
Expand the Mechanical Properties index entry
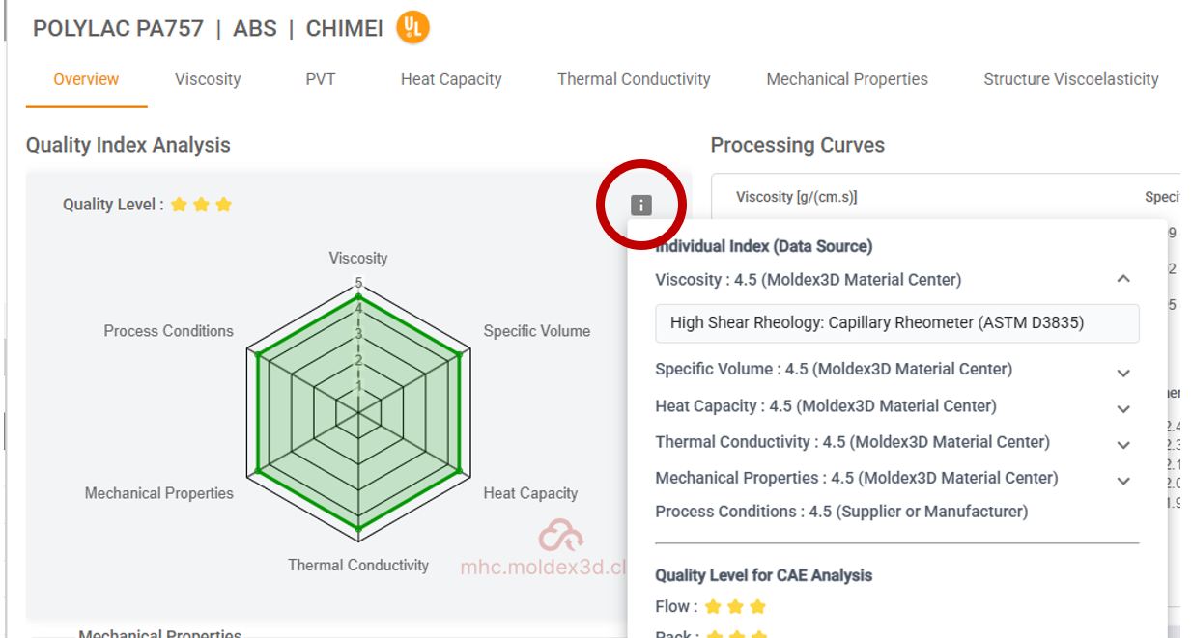pyautogui.click(x=1123, y=481)
